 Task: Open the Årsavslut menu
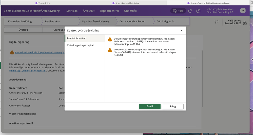click(89, 11)
